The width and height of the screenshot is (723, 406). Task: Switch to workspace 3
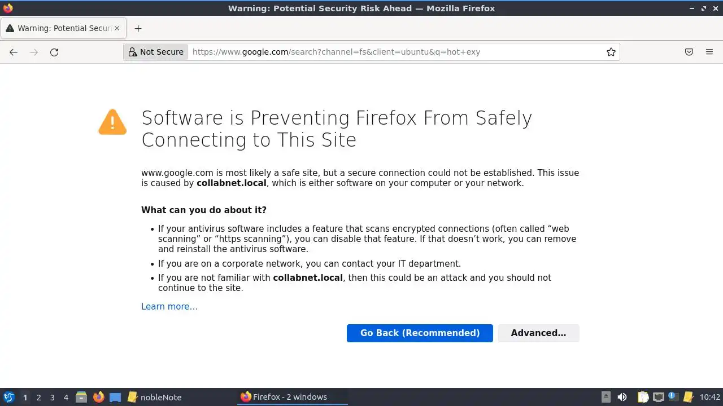pos(52,397)
